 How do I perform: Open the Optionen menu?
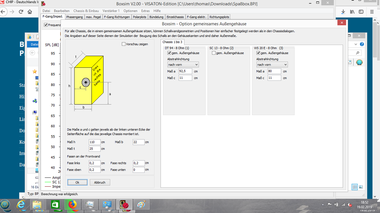(130, 11)
